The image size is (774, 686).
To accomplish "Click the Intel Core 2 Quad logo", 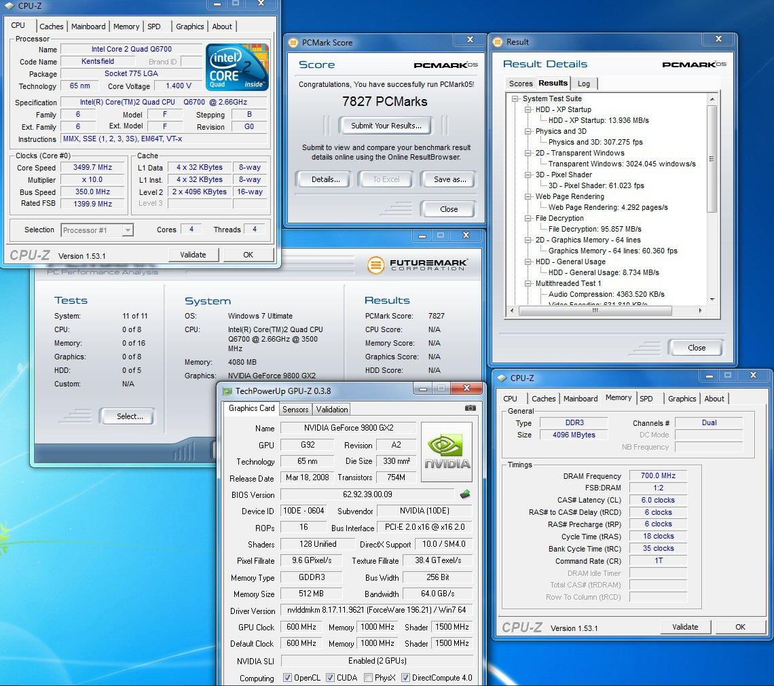I will [x=237, y=67].
